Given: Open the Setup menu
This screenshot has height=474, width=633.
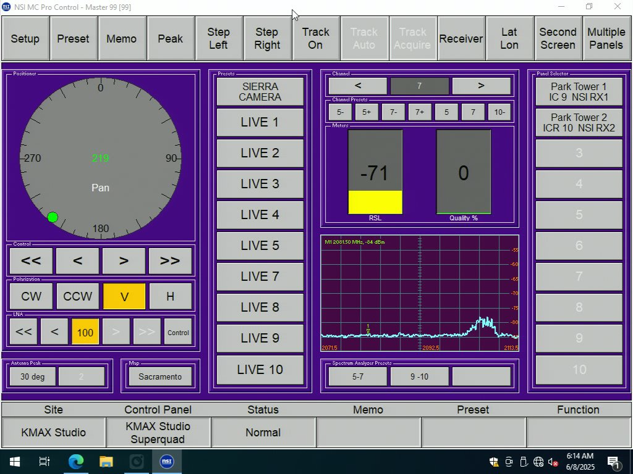Looking at the screenshot, I should [x=25, y=38].
